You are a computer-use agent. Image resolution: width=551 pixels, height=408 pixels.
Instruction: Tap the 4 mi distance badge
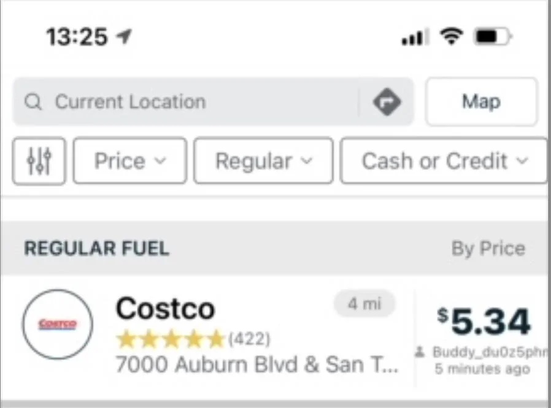click(x=364, y=303)
